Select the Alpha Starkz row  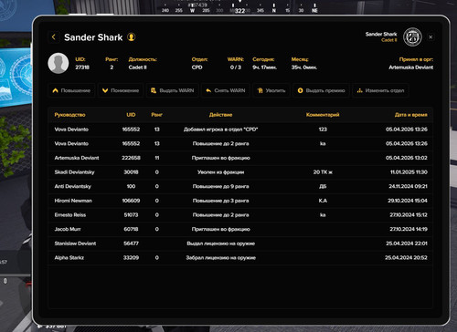(240, 258)
